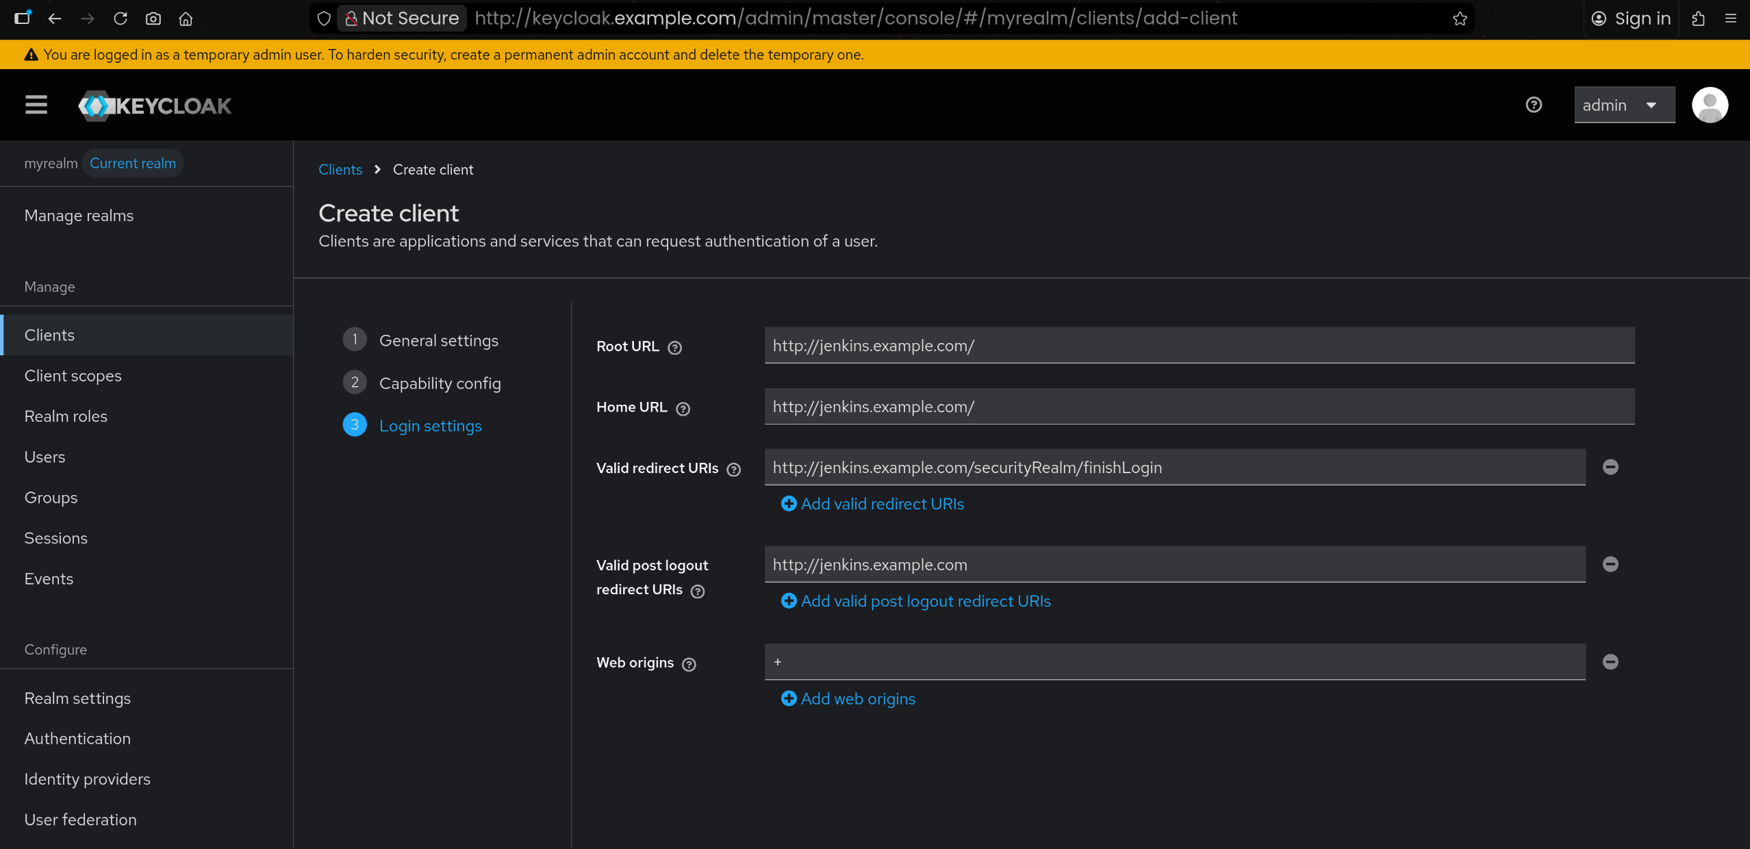Open the admin user dropdown
Screen dimensions: 1750x849
1624,105
